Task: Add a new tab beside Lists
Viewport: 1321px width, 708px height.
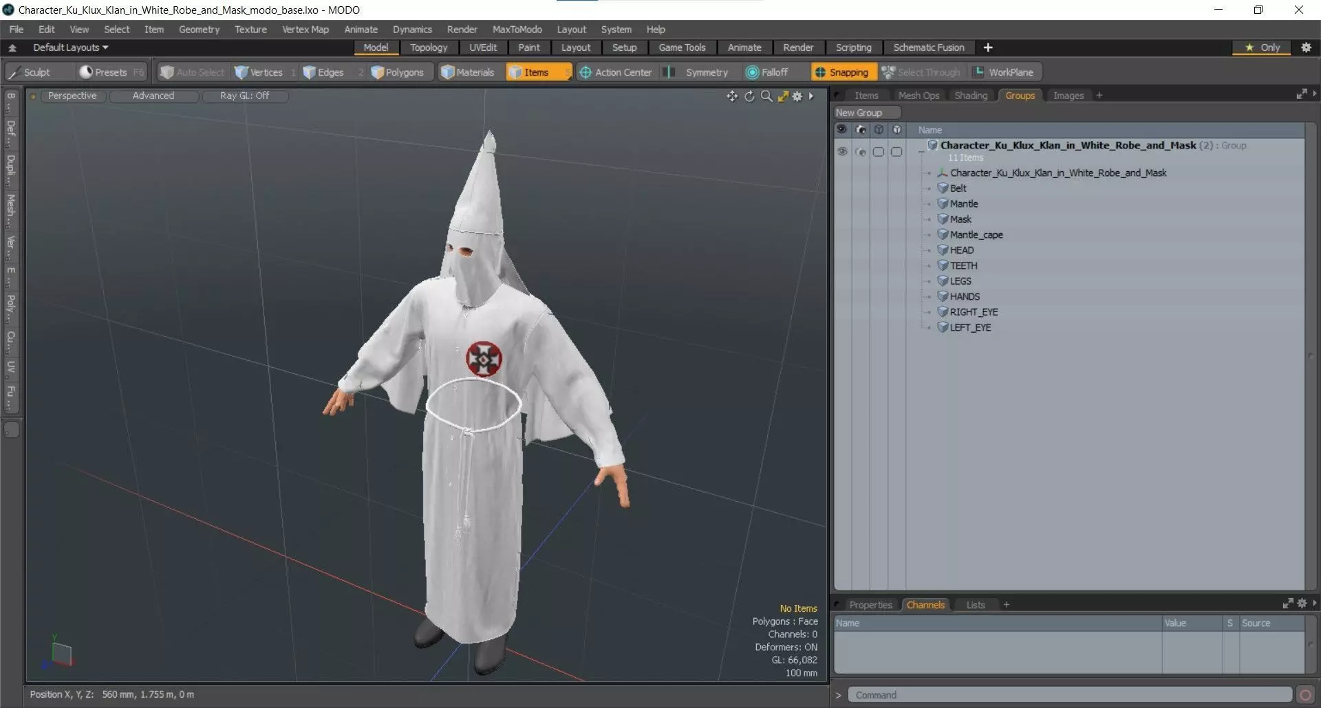Action: click(1006, 605)
